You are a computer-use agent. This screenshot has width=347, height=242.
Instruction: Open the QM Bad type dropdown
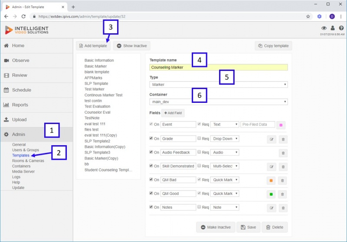225,180
